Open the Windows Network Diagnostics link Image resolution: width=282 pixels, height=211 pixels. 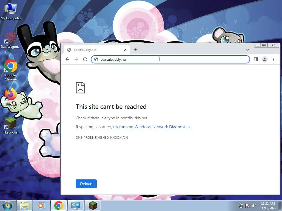152,127
